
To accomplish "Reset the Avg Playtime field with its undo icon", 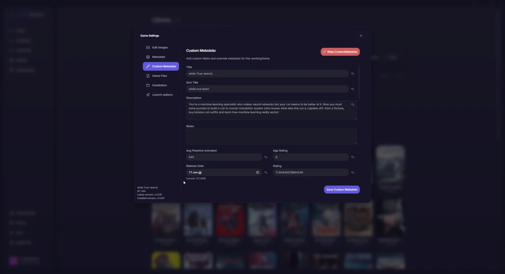I will pos(266,157).
